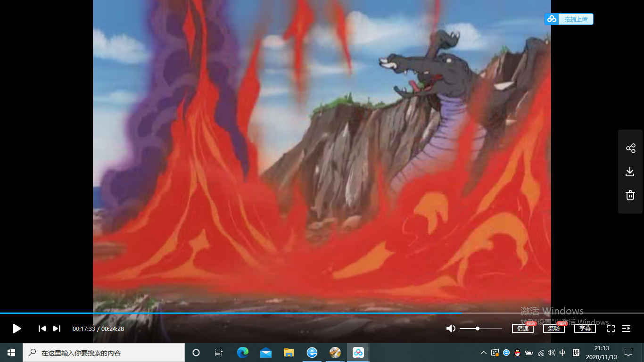Open the Windows Start menu

tap(11, 353)
